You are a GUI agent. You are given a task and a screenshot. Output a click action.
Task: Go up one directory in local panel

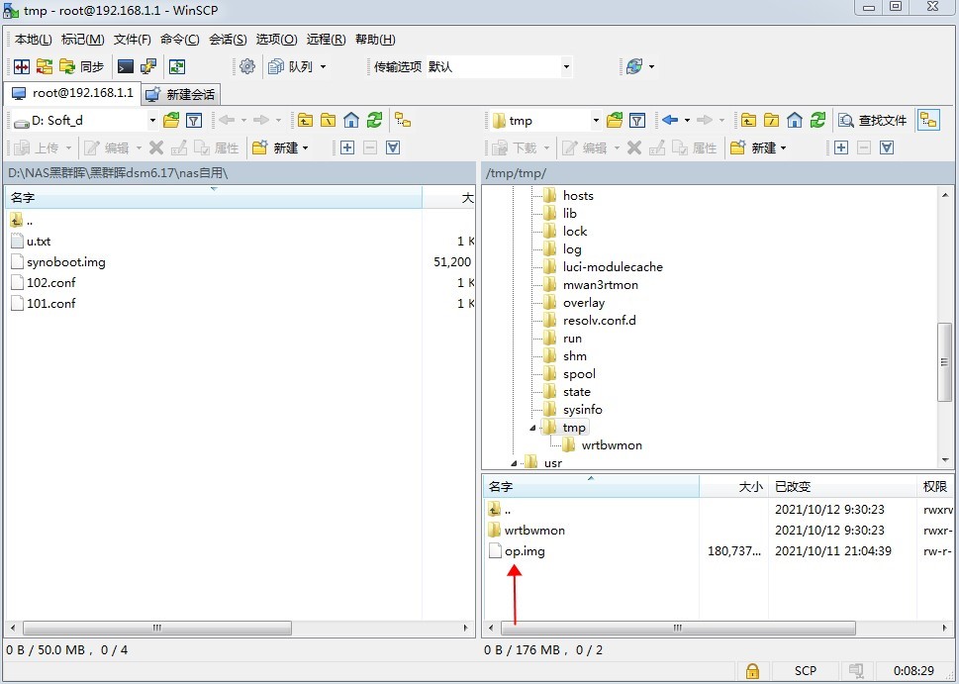pyautogui.click(x=305, y=120)
